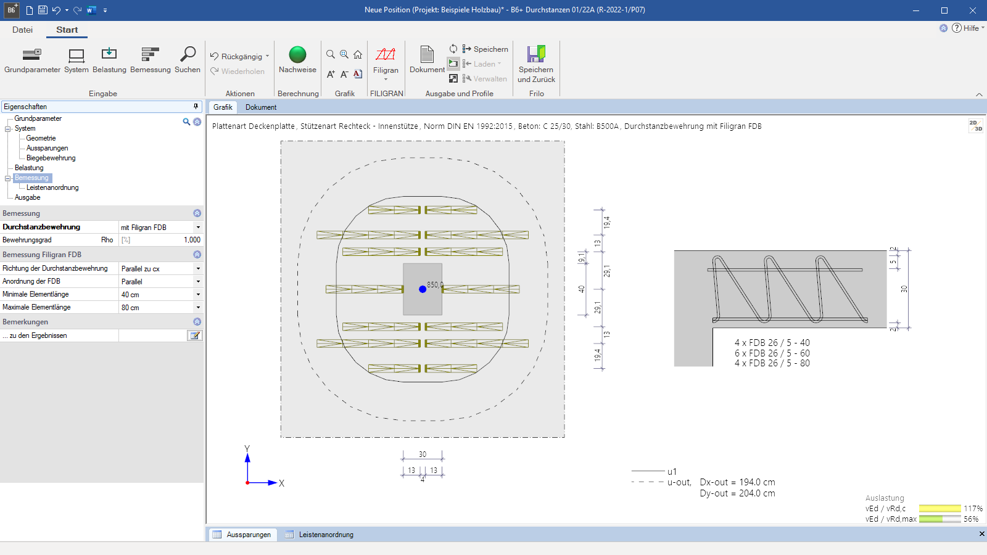Open Richtung der Durchstanzbewehrung dropdown

tap(198, 269)
